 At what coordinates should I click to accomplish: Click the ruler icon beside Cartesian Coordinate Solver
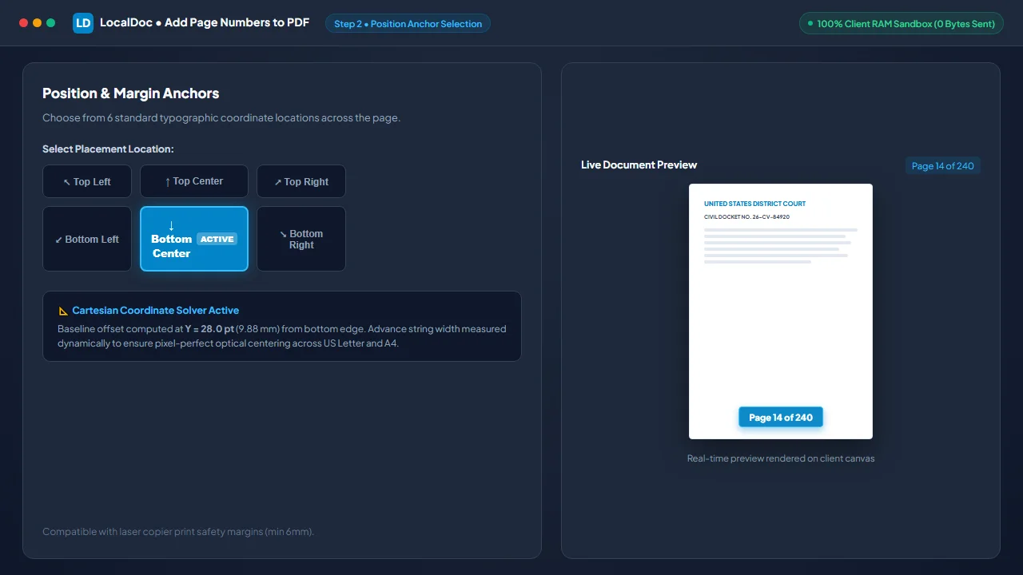[63, 311]
